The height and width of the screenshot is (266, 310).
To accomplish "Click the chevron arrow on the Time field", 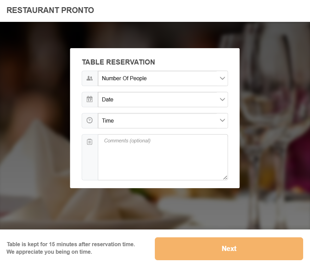I will [222, 121].
